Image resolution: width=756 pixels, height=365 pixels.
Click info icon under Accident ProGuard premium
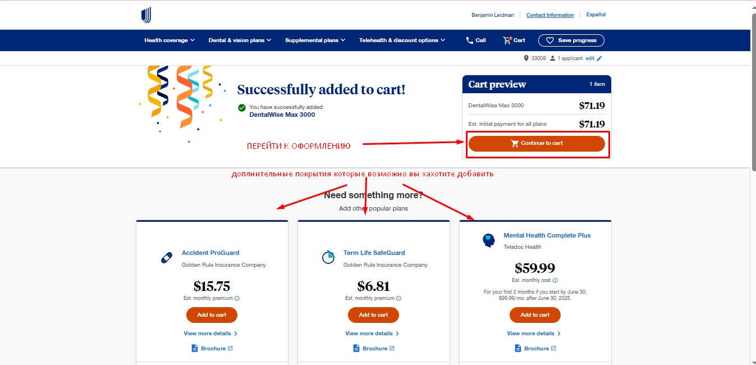pyautogui.click(x=237, y=299)
